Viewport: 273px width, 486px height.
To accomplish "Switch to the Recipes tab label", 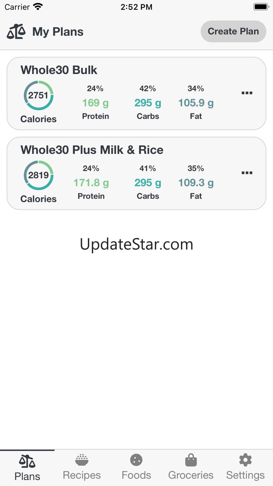I will tap(82, 475).
